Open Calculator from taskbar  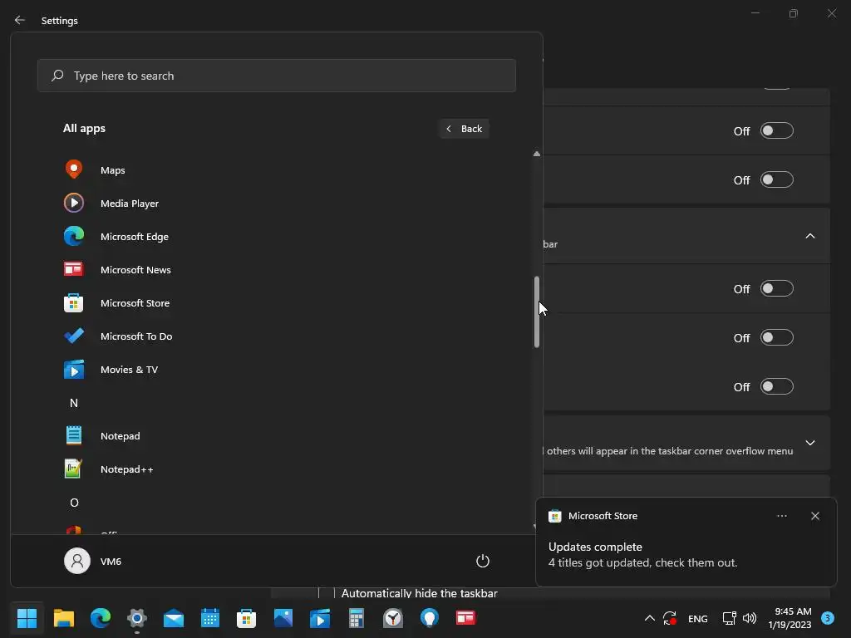(x=356, y=618)
